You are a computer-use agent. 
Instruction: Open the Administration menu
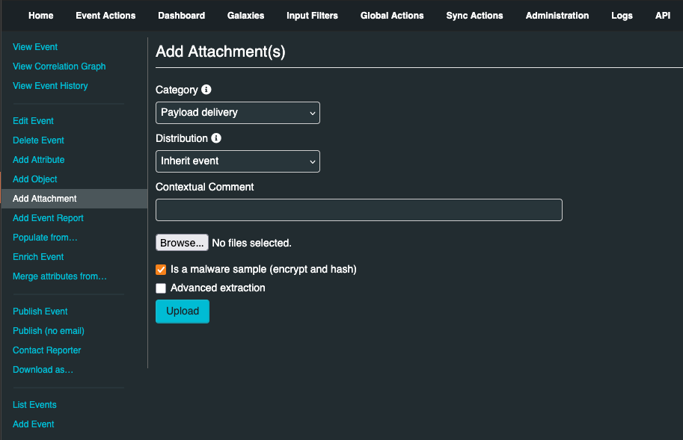[x=557, y=16]
